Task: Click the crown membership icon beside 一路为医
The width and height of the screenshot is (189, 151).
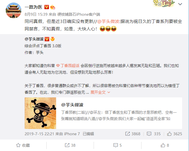Action: pyautogui.click(x=53, y=7)
